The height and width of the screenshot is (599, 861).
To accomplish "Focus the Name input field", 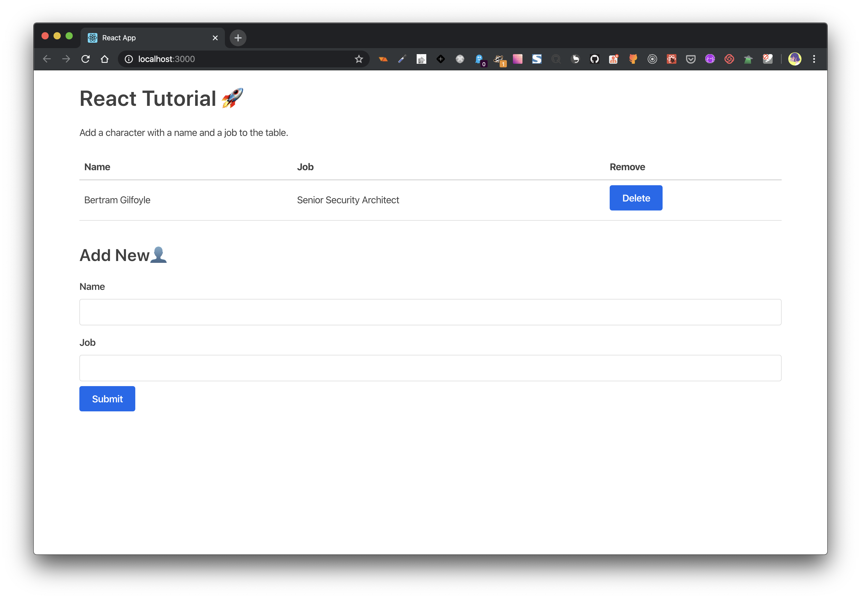I will (430, 312).
